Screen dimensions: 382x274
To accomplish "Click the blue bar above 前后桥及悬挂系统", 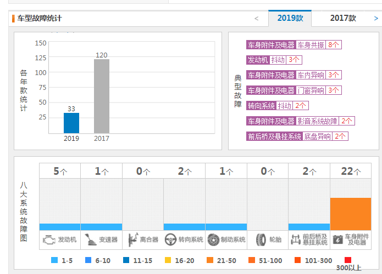I will (309, 227).
